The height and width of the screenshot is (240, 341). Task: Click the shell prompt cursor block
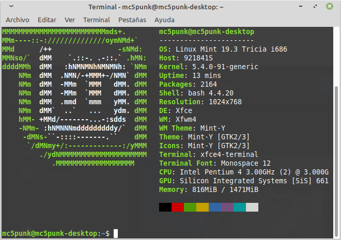(x=116, y=233)
